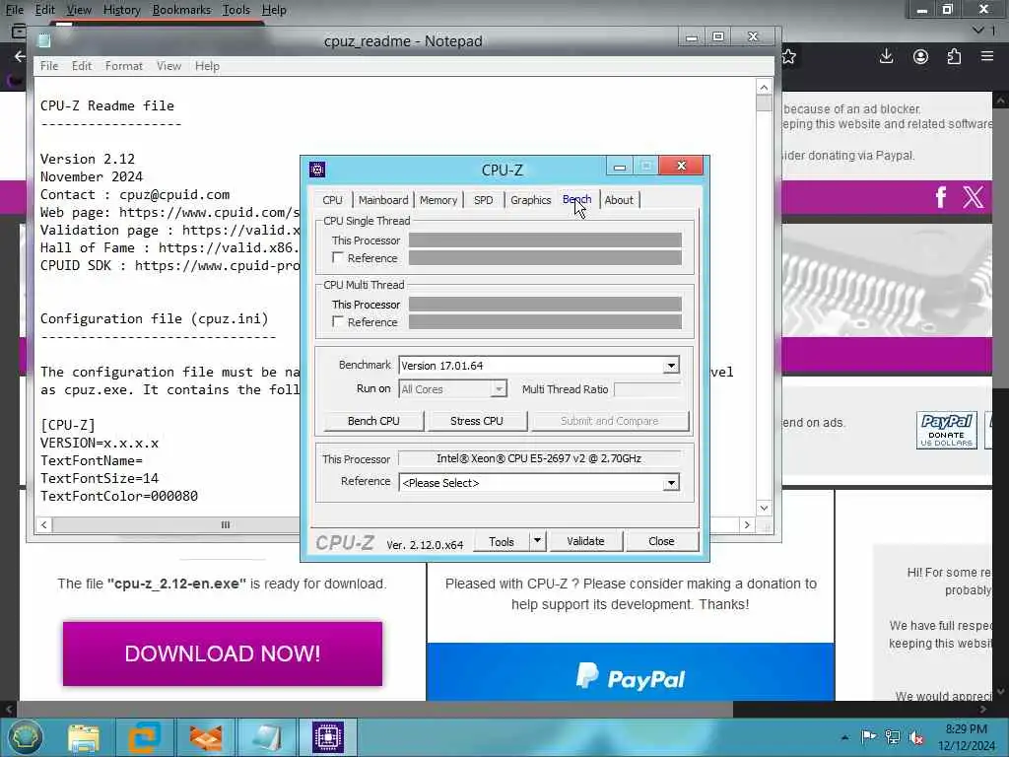
Task: Click the CPU-Z title bar chip icon
Action: [x=317, y=170]
